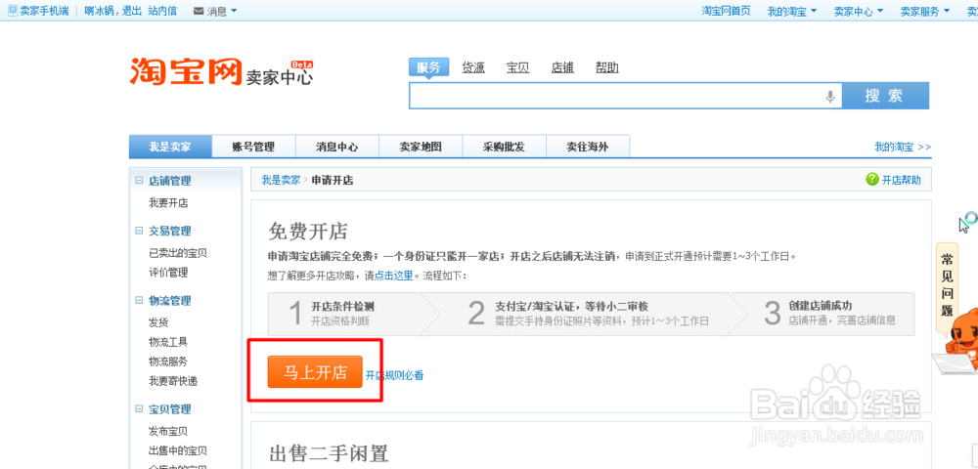Click 我是卖家 in the breadcrumb
Image resolution: width=978 pixels, height=469 pixels.
click(281, 180)
